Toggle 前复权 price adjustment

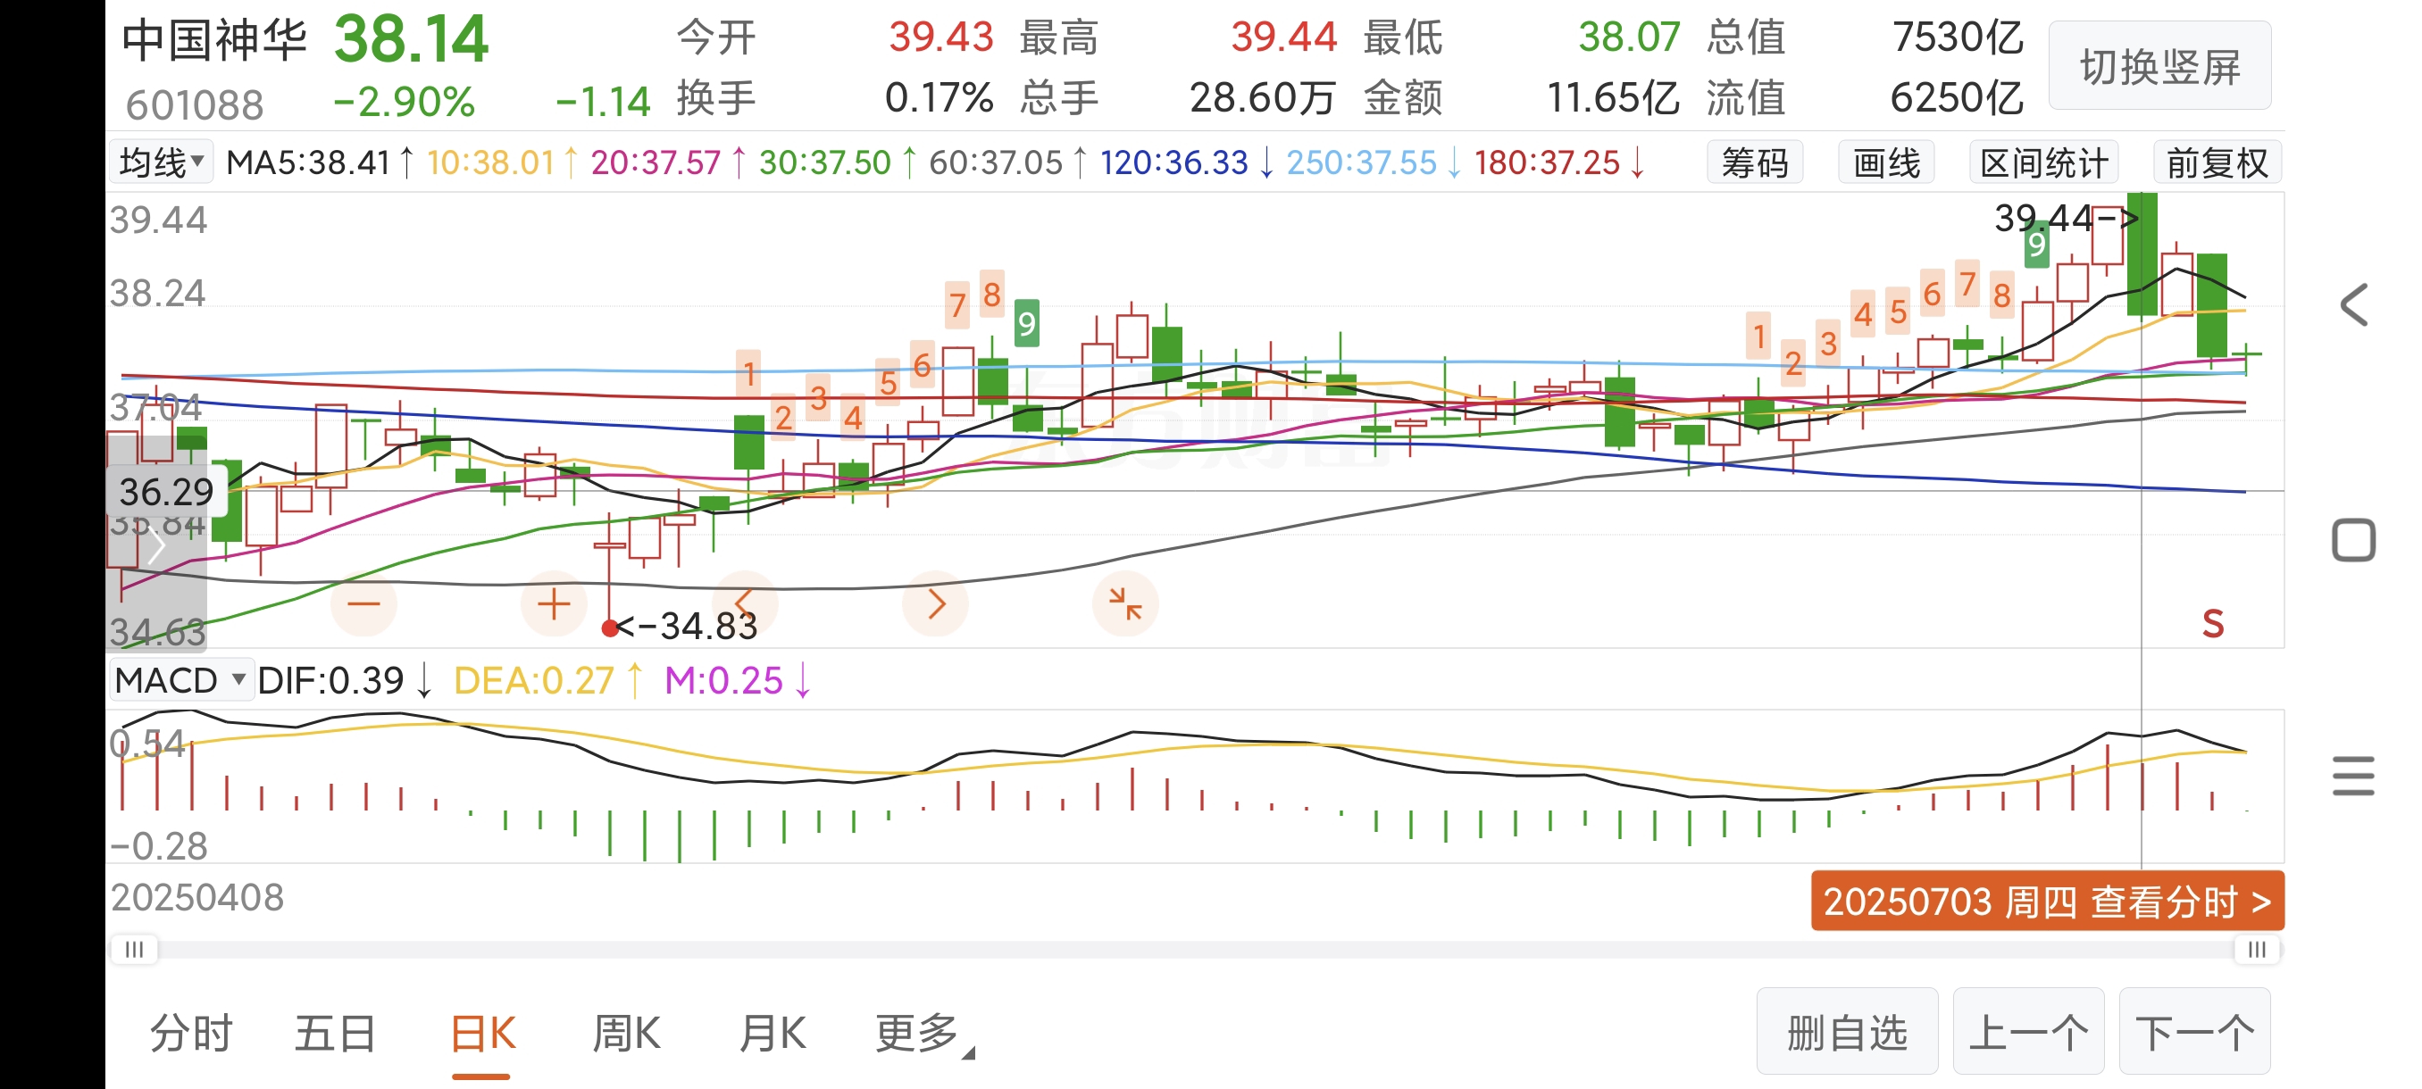(2217, 162)
